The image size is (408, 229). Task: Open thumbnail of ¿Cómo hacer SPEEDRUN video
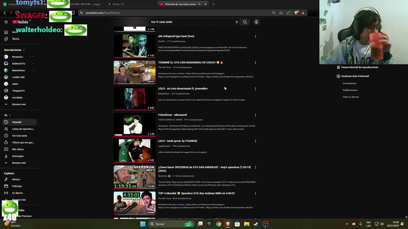click(135, 177)
